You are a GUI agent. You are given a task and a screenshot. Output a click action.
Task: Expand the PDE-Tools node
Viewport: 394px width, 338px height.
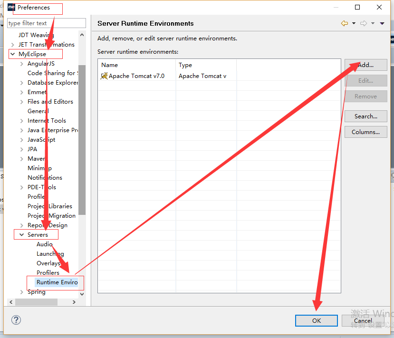click(21, 187)
